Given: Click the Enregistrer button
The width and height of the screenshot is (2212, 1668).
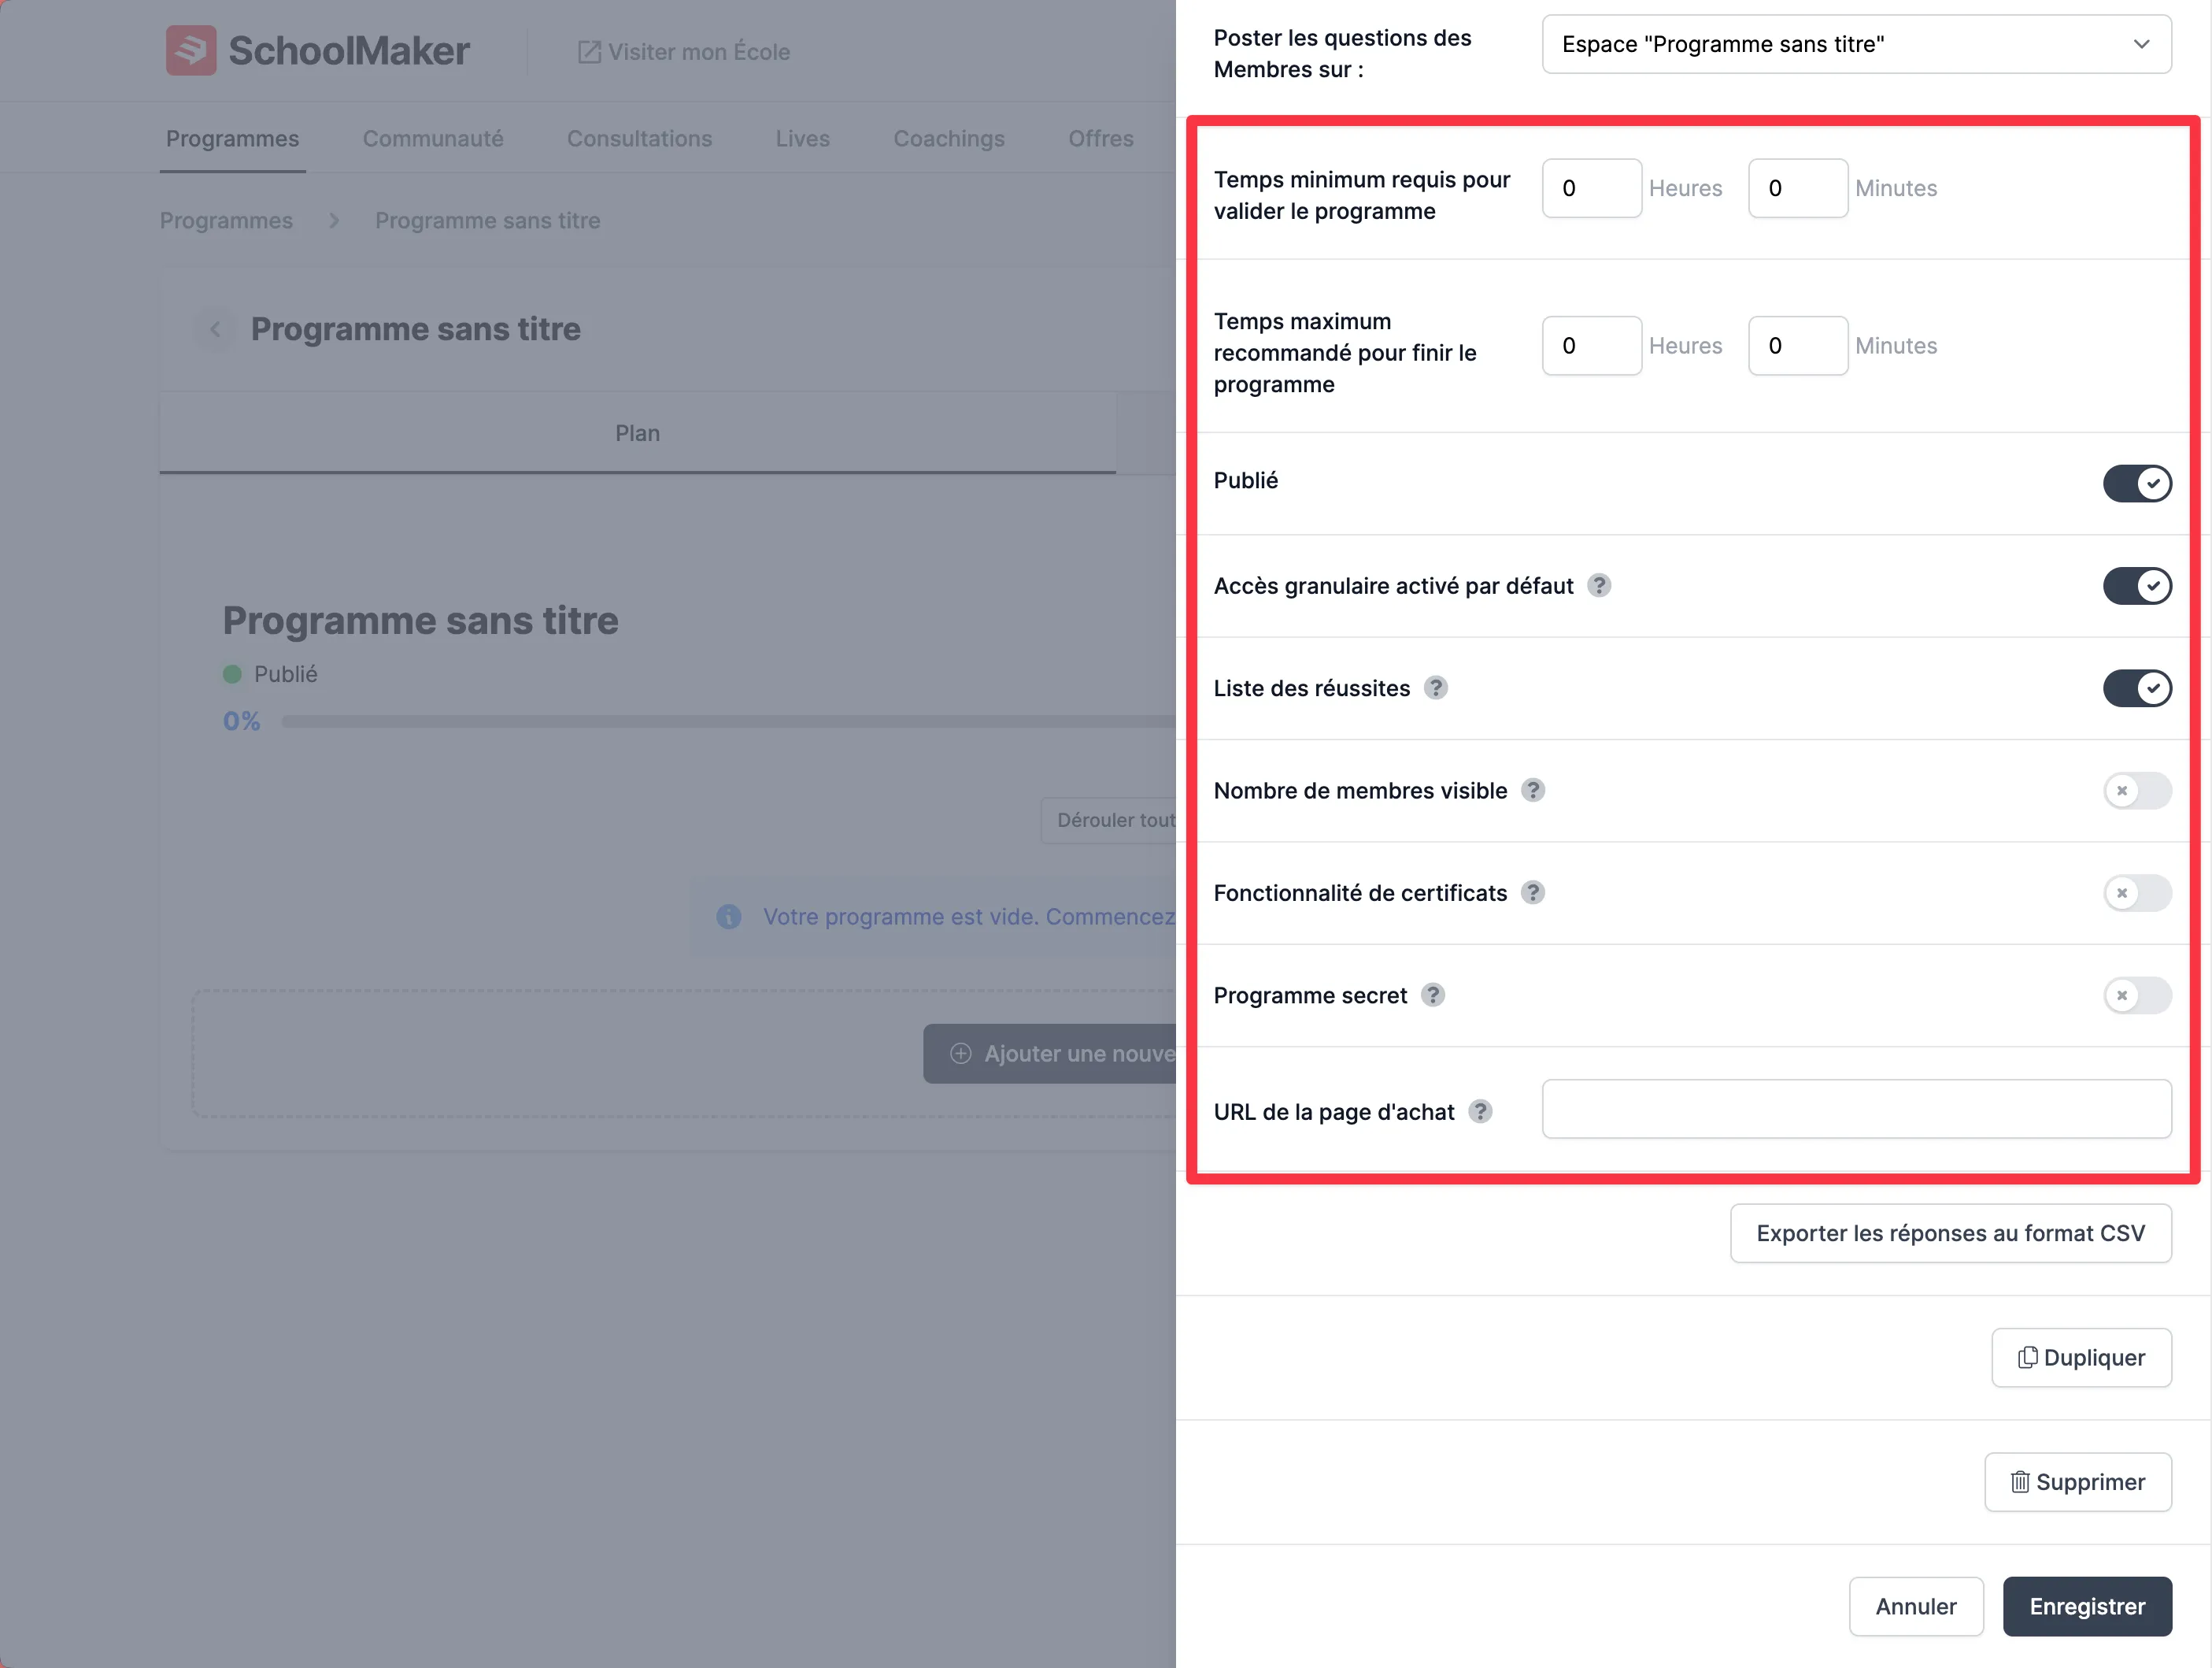Looking at the screenshot, I should point(2087,1606).
